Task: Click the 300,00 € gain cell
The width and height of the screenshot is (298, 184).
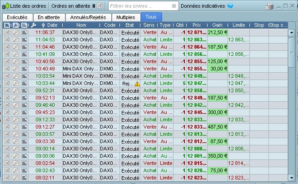Action: click(218, 112)
